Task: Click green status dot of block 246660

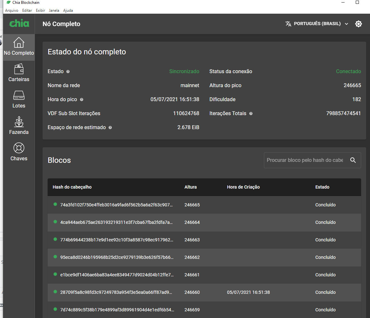Action: coord(55,292)
